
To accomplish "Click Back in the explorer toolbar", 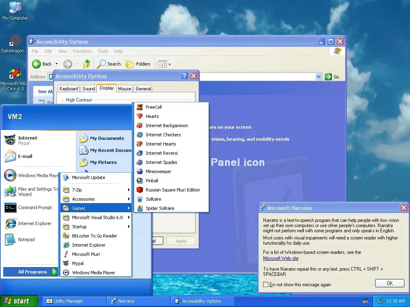I will tap(42, 64).
